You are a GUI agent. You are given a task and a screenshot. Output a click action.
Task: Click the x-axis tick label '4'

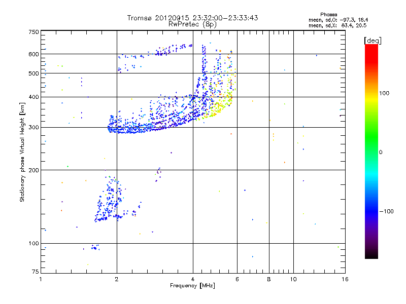coord(193,279)
